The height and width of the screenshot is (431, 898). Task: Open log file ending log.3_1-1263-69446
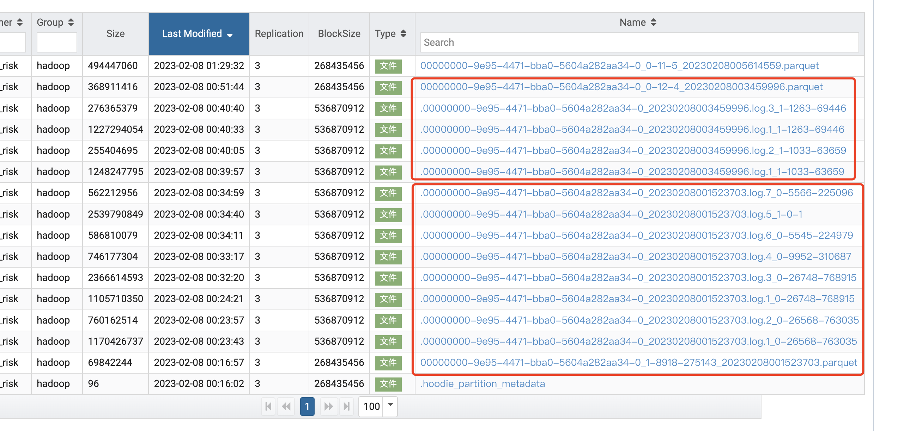pos(633,108)
